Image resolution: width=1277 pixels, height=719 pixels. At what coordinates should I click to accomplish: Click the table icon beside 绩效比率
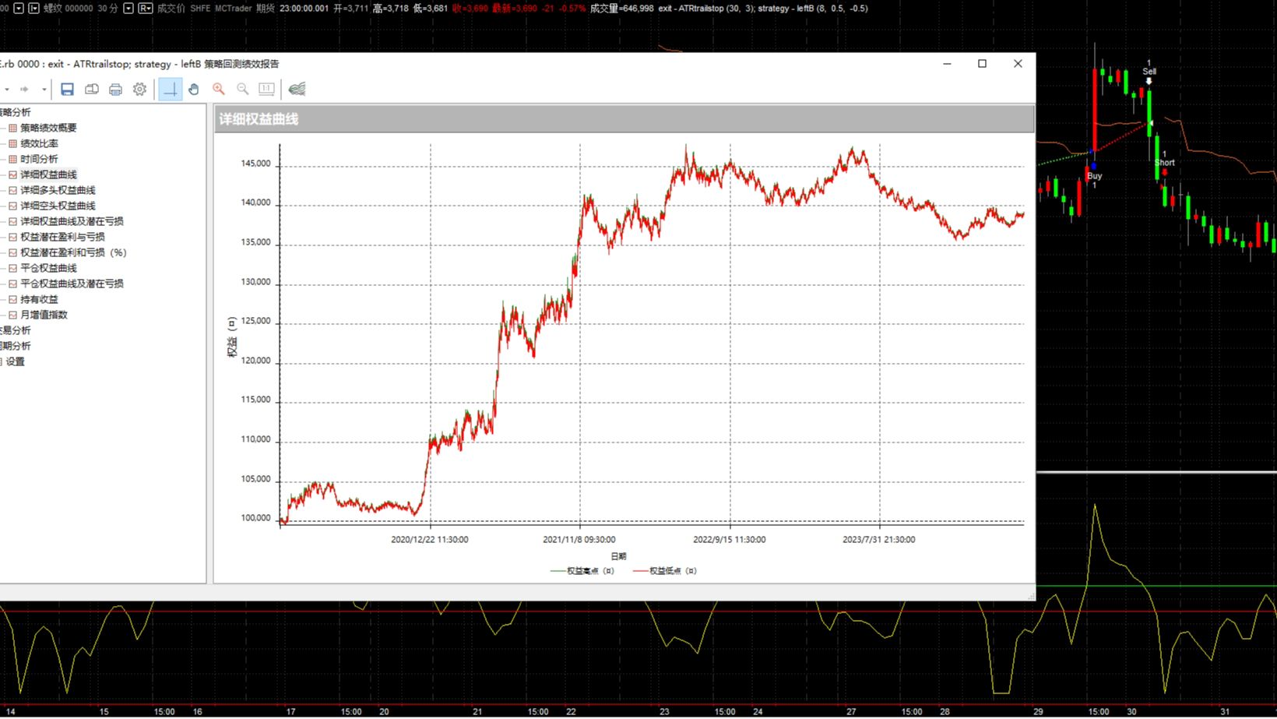coord(12,143)
